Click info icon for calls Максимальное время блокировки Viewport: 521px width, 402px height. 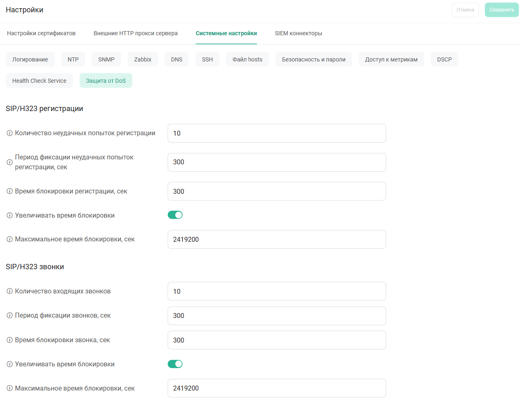tap(9, 388)
